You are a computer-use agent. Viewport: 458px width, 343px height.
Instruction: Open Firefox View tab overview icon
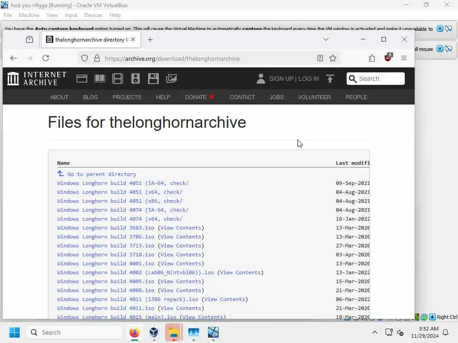coord(30,39)
